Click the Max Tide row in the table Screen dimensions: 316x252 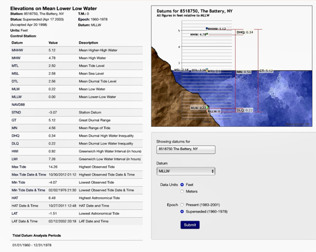point(18,167)
